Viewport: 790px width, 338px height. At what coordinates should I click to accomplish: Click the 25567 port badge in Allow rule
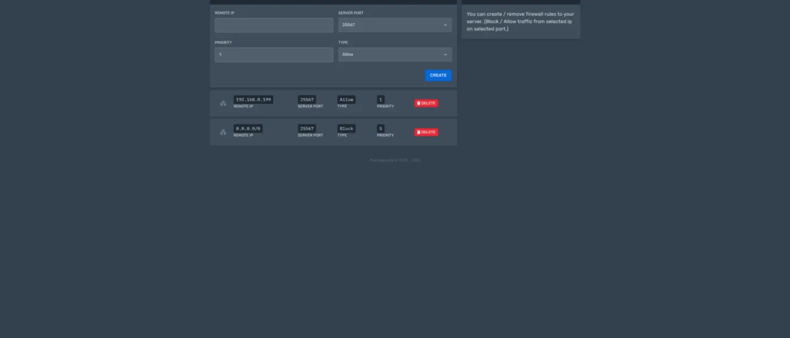click(307, 100)
